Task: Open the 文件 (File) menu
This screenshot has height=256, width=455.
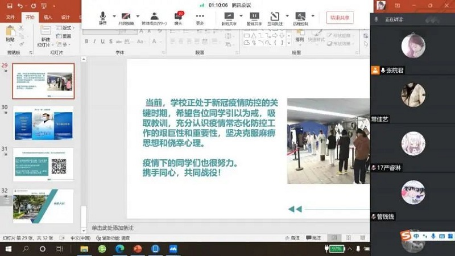Action: [10, 17]
